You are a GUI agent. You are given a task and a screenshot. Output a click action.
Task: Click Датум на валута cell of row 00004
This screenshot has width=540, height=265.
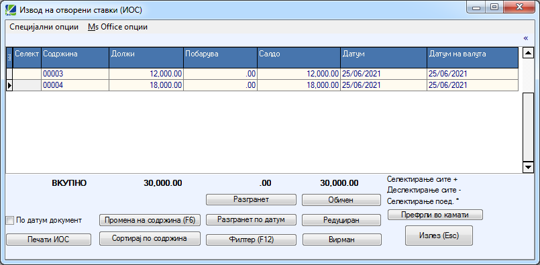click(472, 85)
